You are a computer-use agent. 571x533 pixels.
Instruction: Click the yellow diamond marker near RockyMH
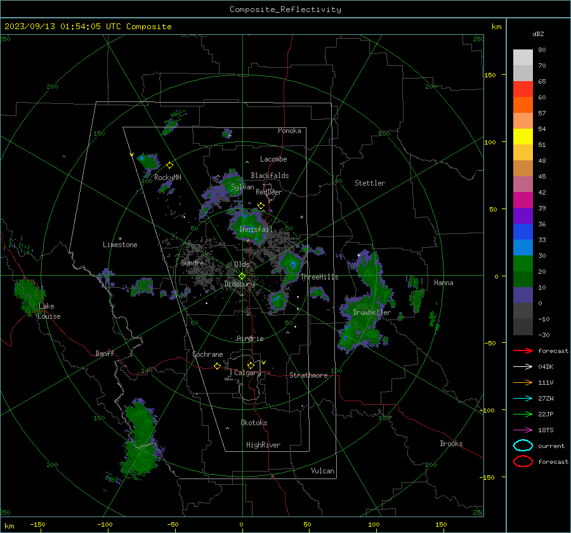click(x=169, y=165)
